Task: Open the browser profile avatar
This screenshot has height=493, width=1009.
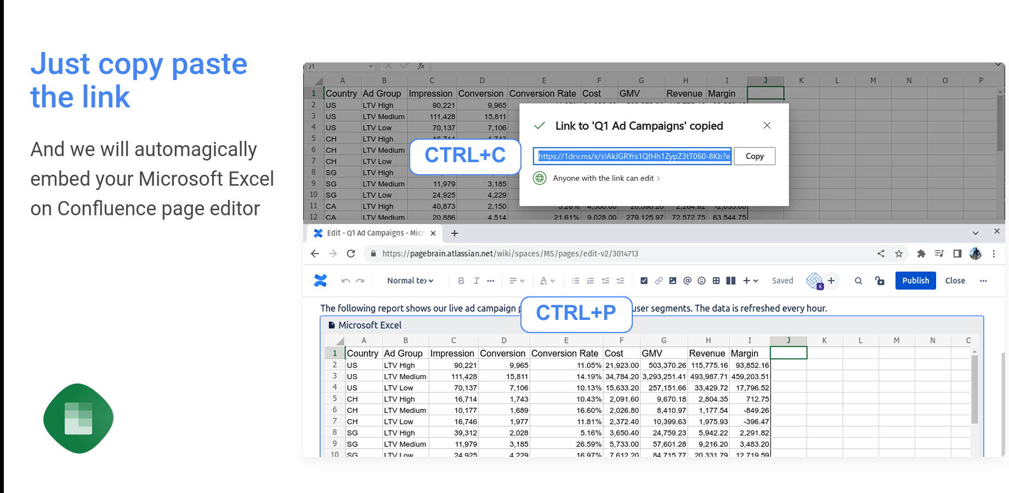Action: click(976, 254)
